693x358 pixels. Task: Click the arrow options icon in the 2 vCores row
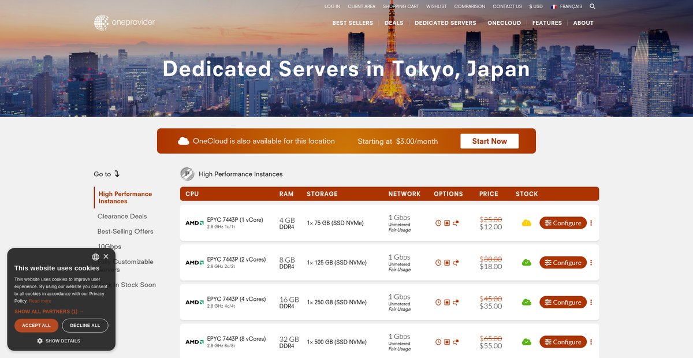coord(456,263)
